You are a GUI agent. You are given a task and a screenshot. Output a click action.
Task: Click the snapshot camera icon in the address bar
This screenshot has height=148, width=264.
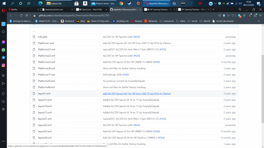pyautogui.click(x=219, y=15)
